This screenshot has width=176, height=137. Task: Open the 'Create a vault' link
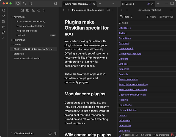126,48
